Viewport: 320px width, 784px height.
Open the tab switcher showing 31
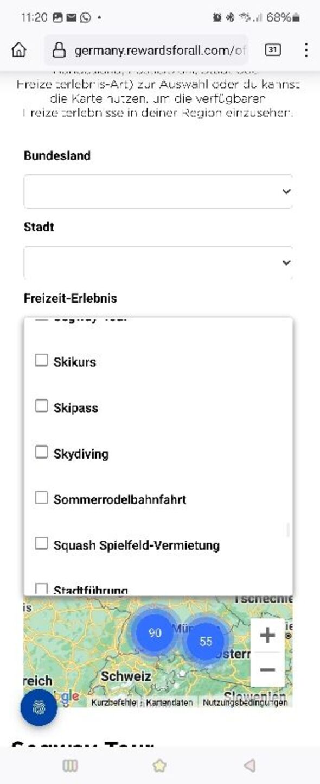click(x=273, y=50)
